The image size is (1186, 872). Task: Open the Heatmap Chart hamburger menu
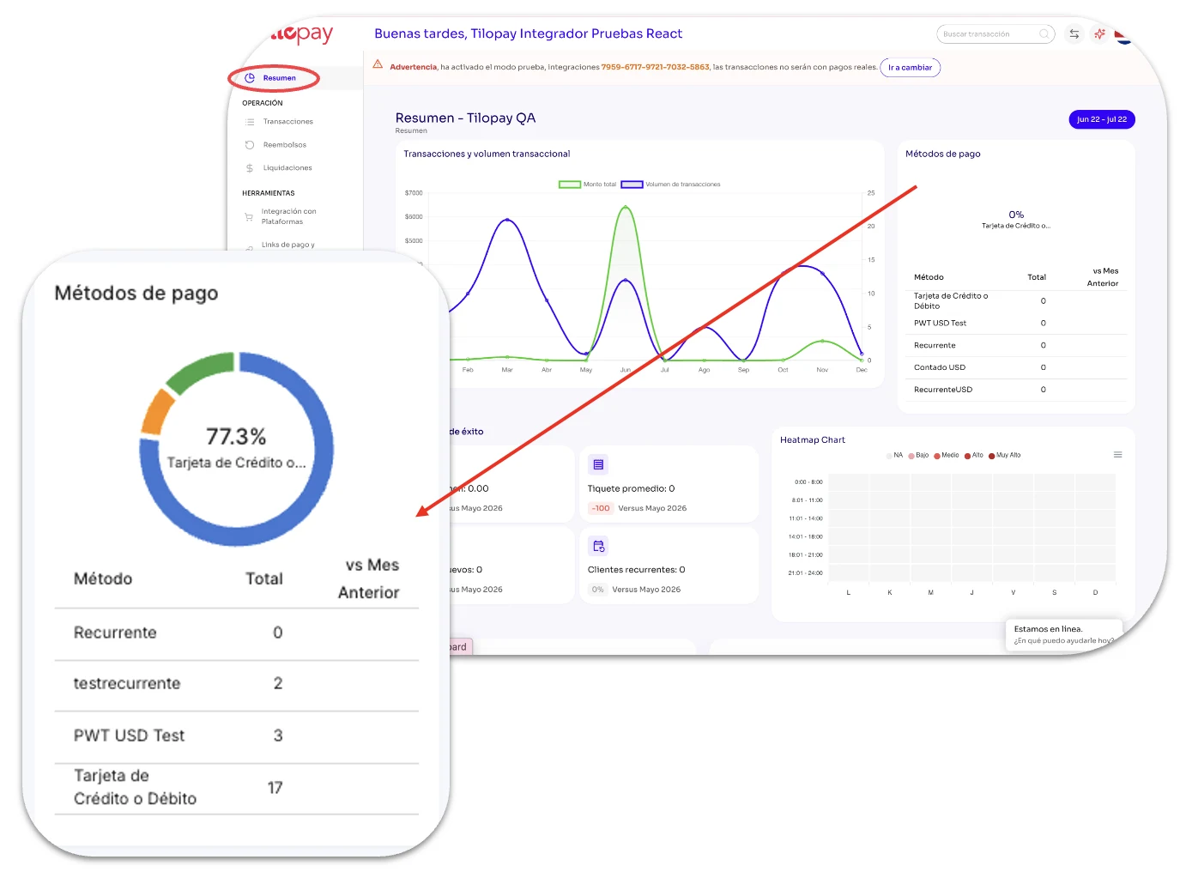click(x=1117, y=455)
